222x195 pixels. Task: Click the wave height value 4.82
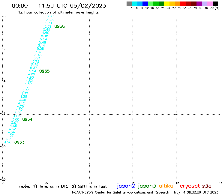(29, 81)
